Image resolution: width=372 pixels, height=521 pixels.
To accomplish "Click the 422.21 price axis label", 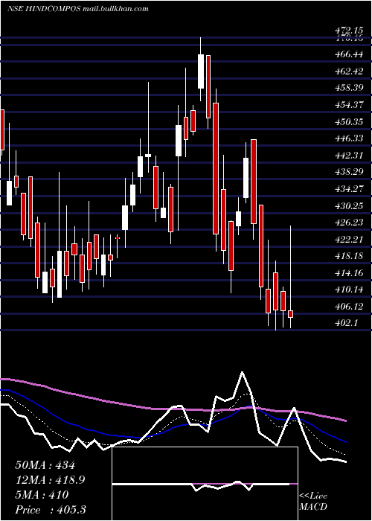I will coord(349,240).
